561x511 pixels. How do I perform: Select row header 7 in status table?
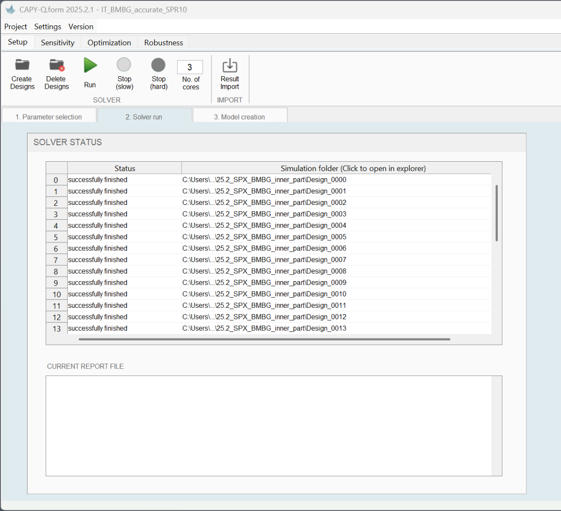tap(57, 260)
